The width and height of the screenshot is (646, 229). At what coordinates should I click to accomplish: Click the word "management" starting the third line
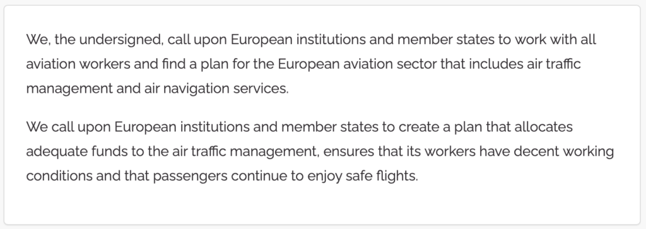click(x=69, y=89)
